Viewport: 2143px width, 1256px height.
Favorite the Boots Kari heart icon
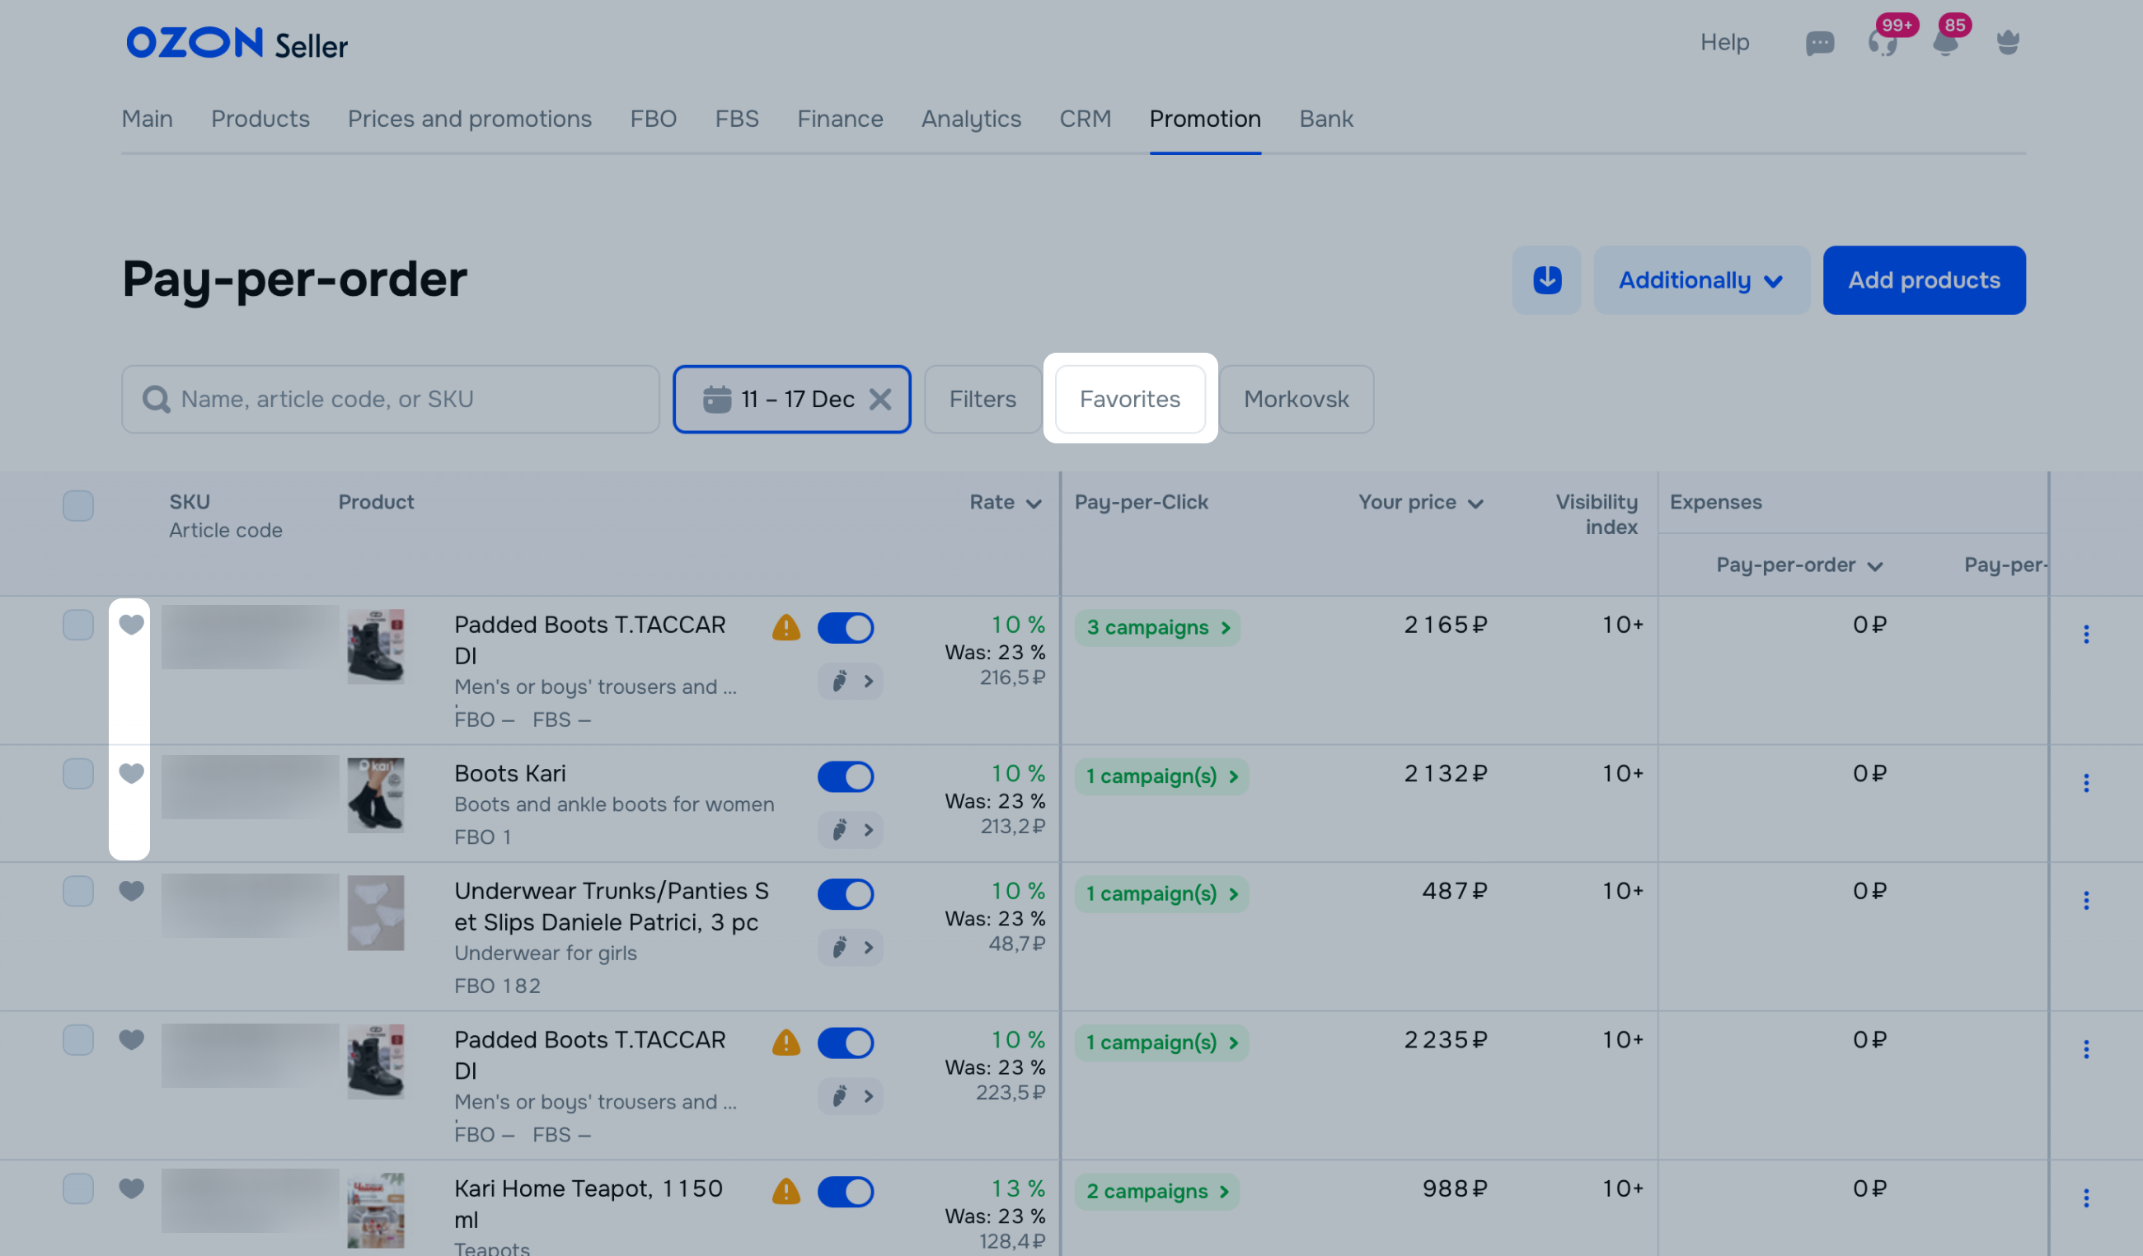click(131, 773)
